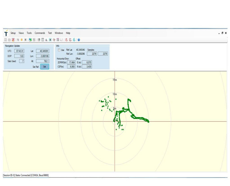Click the 2DRMS value field
The height and width of the screenshot is (186, 230).
click(x=71, y=62)
